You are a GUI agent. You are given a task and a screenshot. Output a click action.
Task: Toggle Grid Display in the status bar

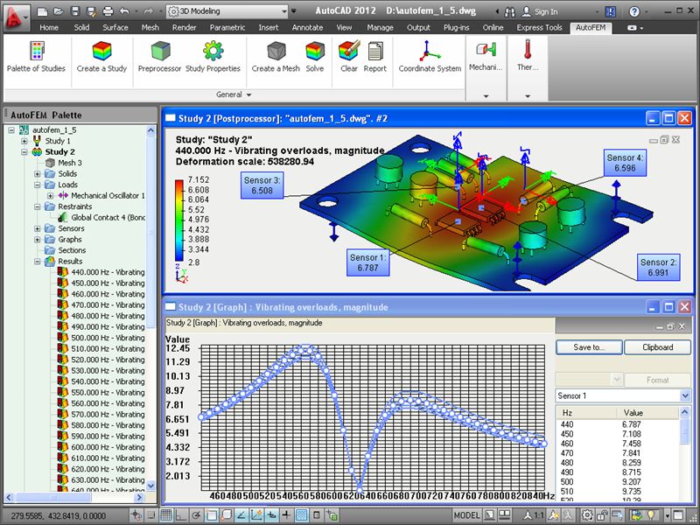point(166,515)
